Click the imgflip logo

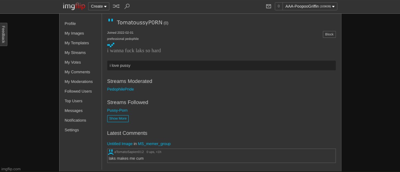[x=74, y=6]
